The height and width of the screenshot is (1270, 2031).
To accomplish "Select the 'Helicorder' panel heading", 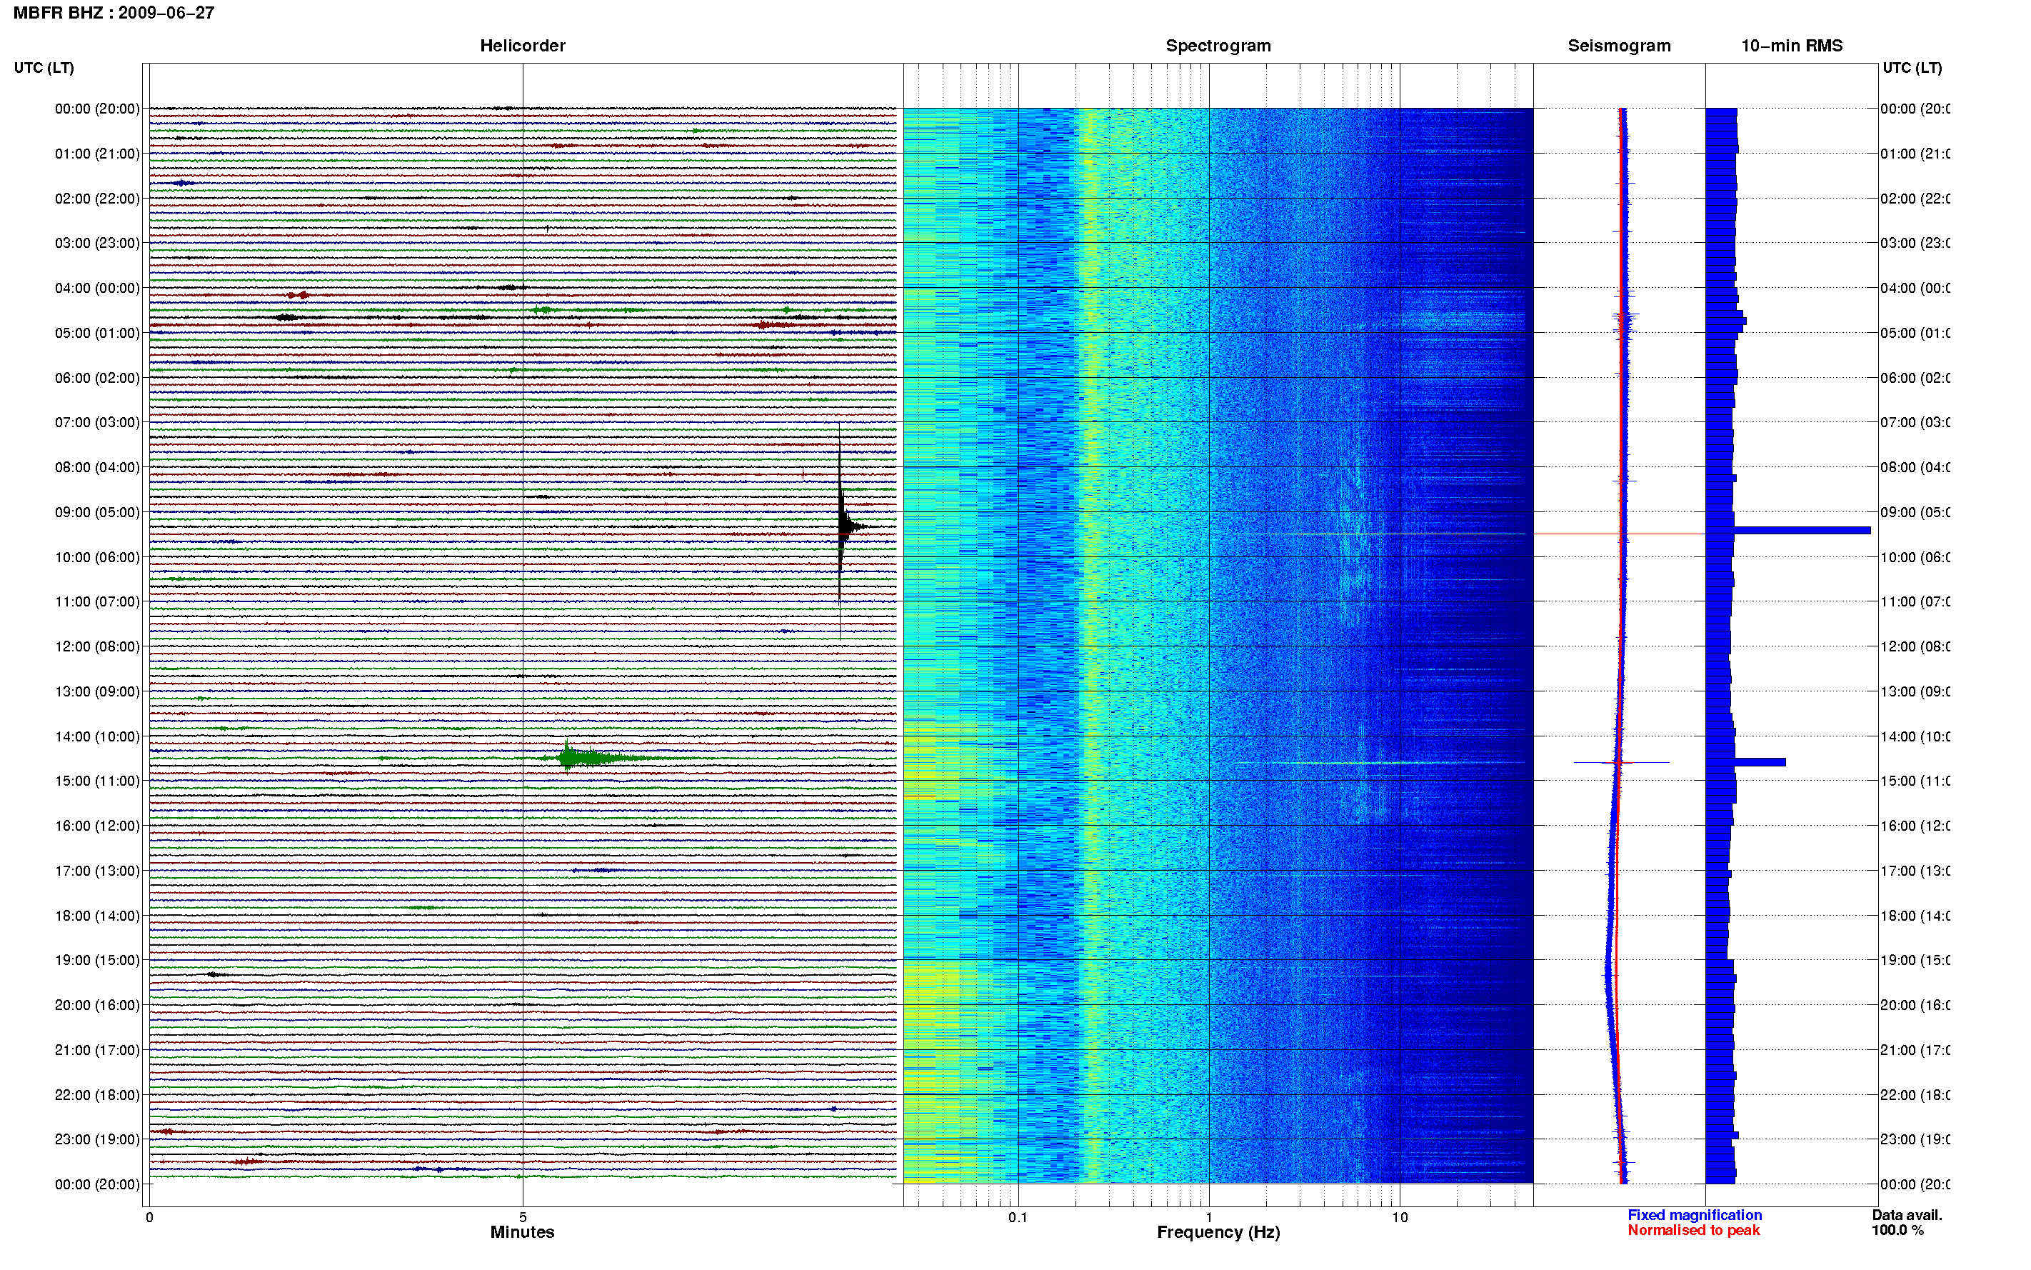I will pos(522,46).
